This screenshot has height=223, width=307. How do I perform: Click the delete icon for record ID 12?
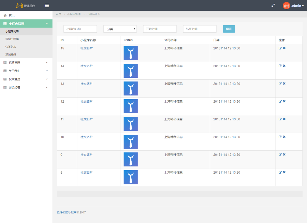(284, 101)
